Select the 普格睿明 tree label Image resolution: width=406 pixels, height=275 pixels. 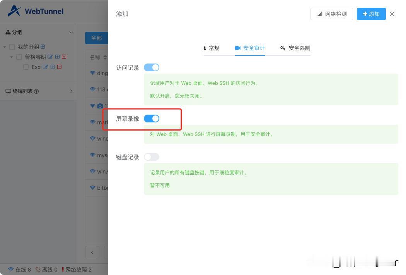point(36,57)
